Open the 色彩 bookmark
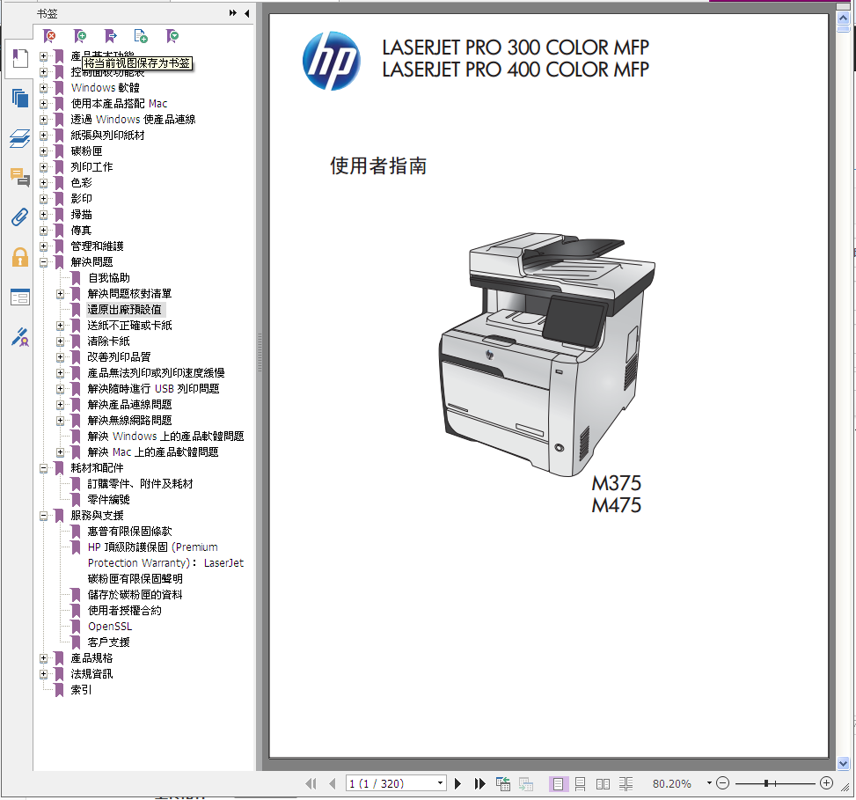This screenshot has height=800, width=856. [81, 182]
